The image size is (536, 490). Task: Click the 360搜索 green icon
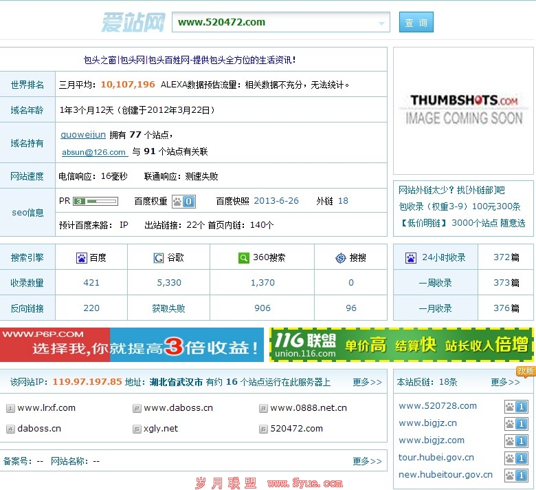[x=244, y=257]
